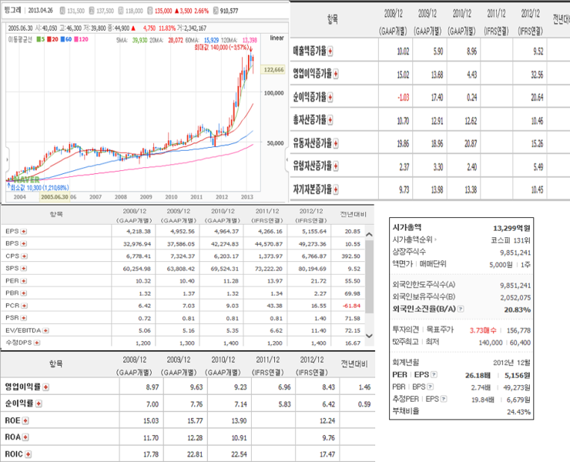The image size is (570, 462).
Task: Open help icon beside 외국인소진율(B/A)
Action: (x=461, y=309)
